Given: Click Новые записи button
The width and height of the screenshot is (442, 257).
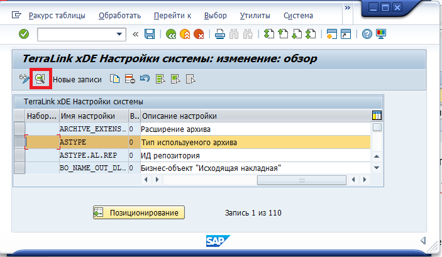Looking at the screenshot, I should [x=77, y=79].
